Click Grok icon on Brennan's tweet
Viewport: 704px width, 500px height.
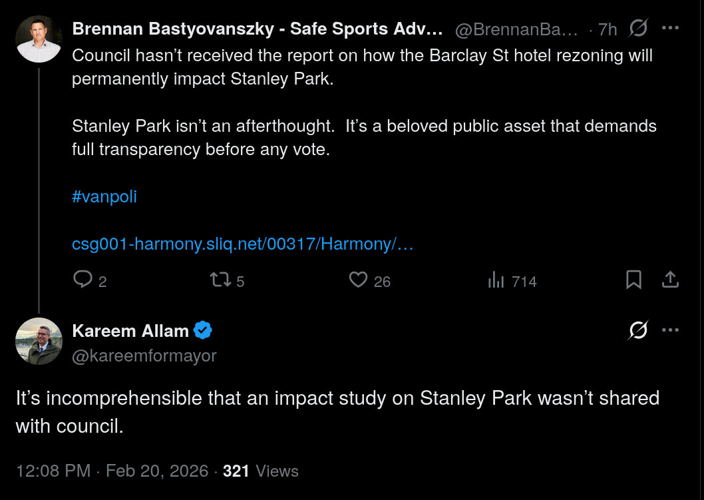[637, 29]
